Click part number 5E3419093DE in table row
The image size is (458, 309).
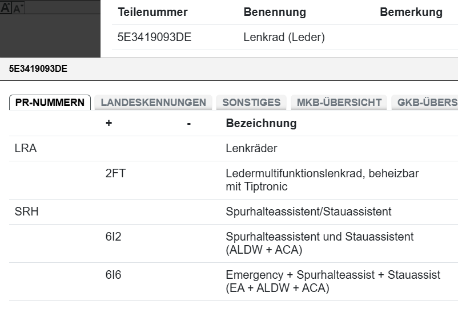point(154,38)
